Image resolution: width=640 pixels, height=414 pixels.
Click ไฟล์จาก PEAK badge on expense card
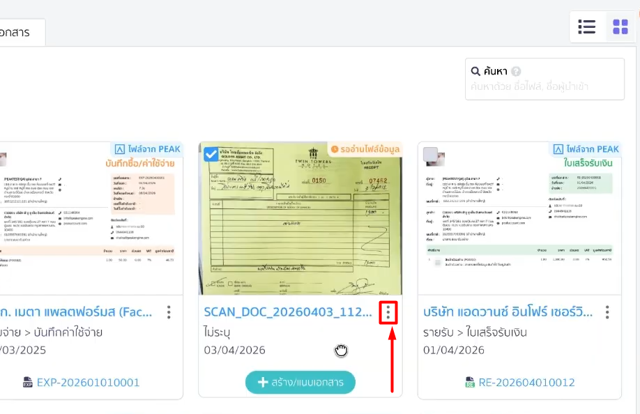pos(147,149)
